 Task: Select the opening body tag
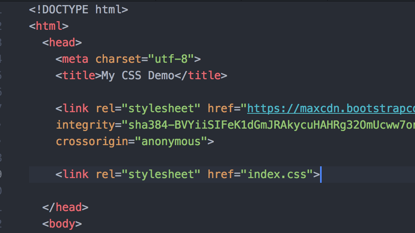[61, 224]
